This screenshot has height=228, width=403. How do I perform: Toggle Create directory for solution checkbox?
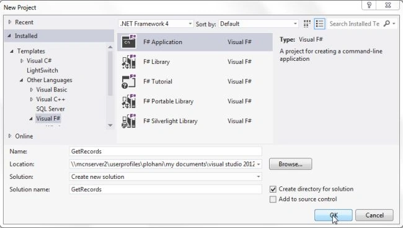[x=273, y=189]
